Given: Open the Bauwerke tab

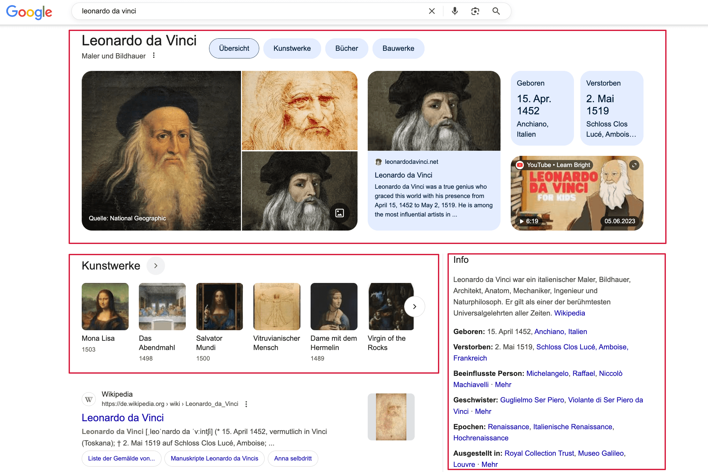Looking at the screenshot, I should [x=398, y=49].
